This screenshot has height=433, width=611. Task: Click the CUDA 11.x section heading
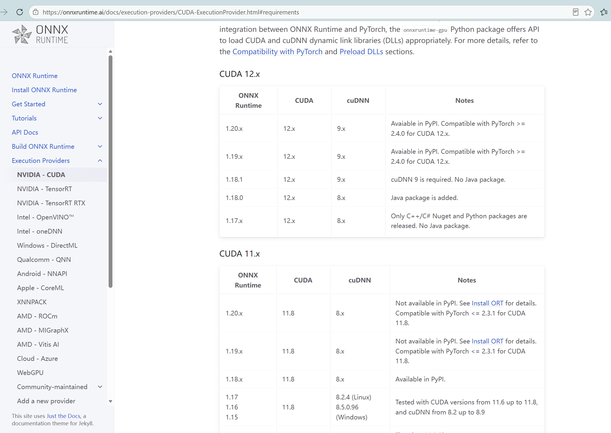pos(240,254)
